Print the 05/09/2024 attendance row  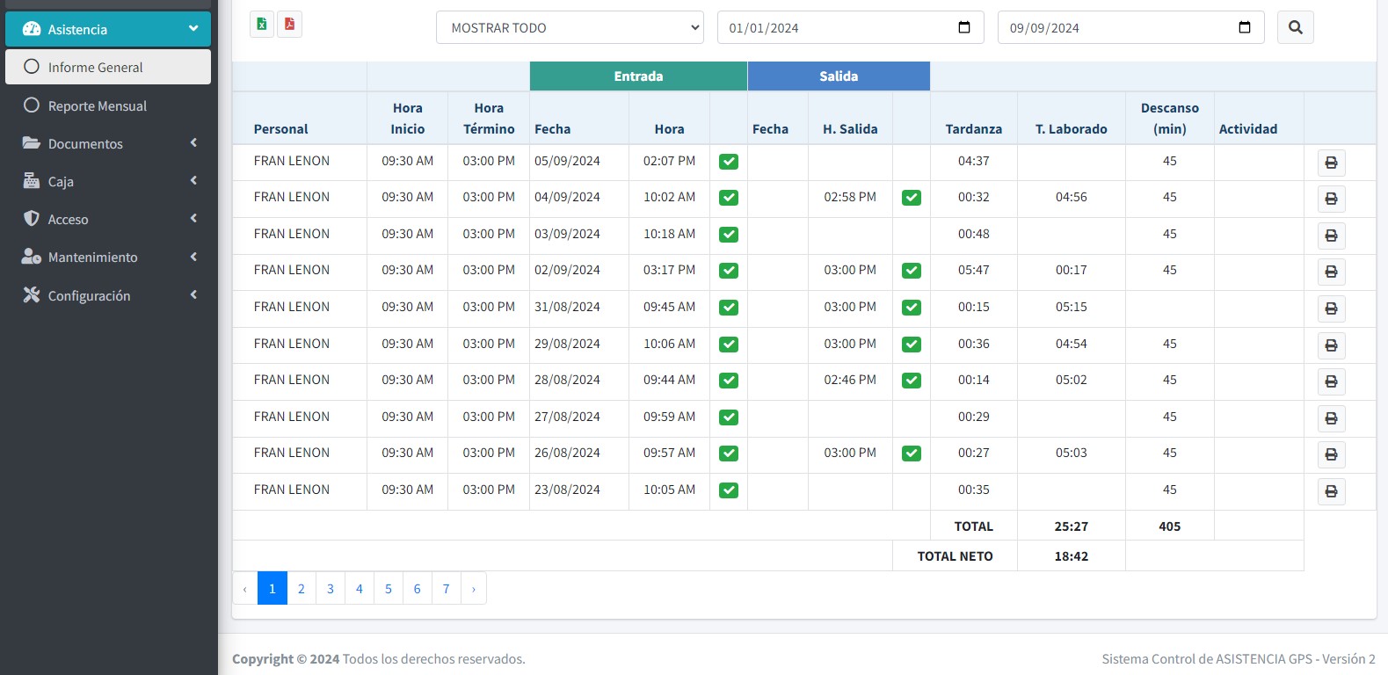click(x=1331, y=163)
